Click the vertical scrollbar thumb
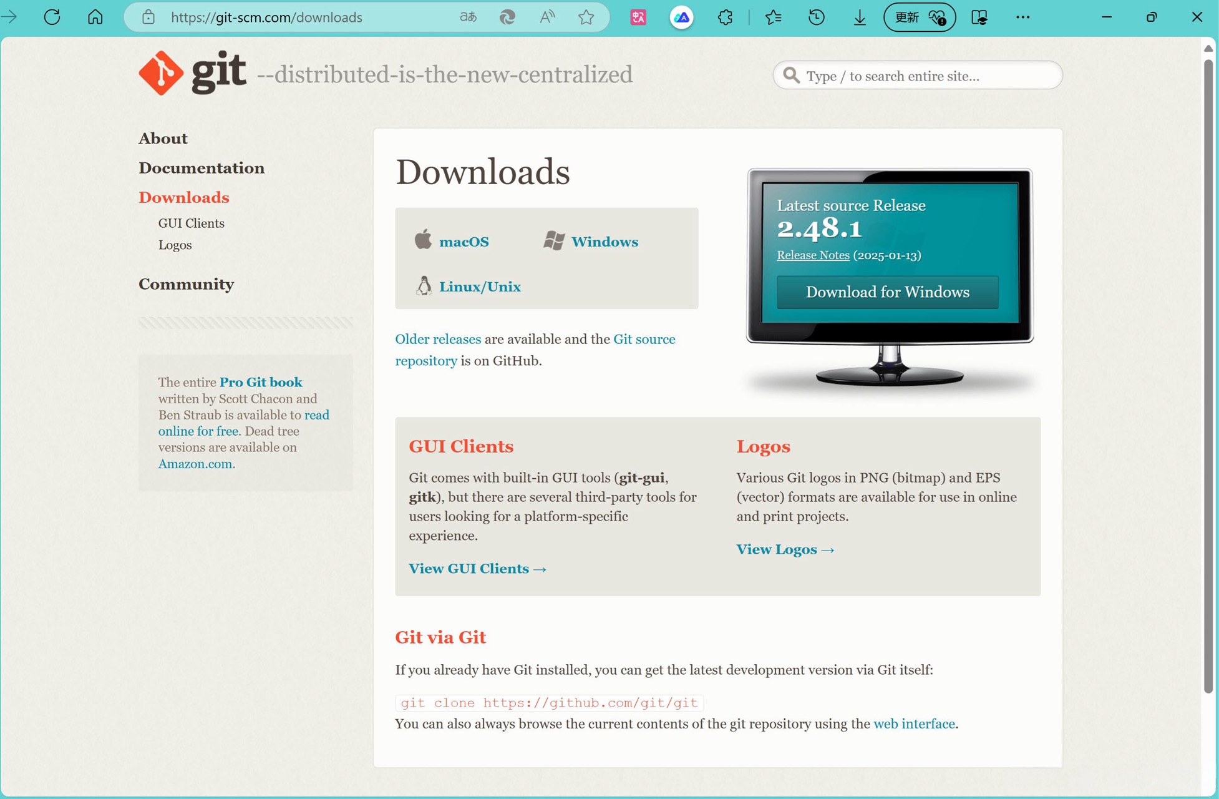 coord(1208,375)
